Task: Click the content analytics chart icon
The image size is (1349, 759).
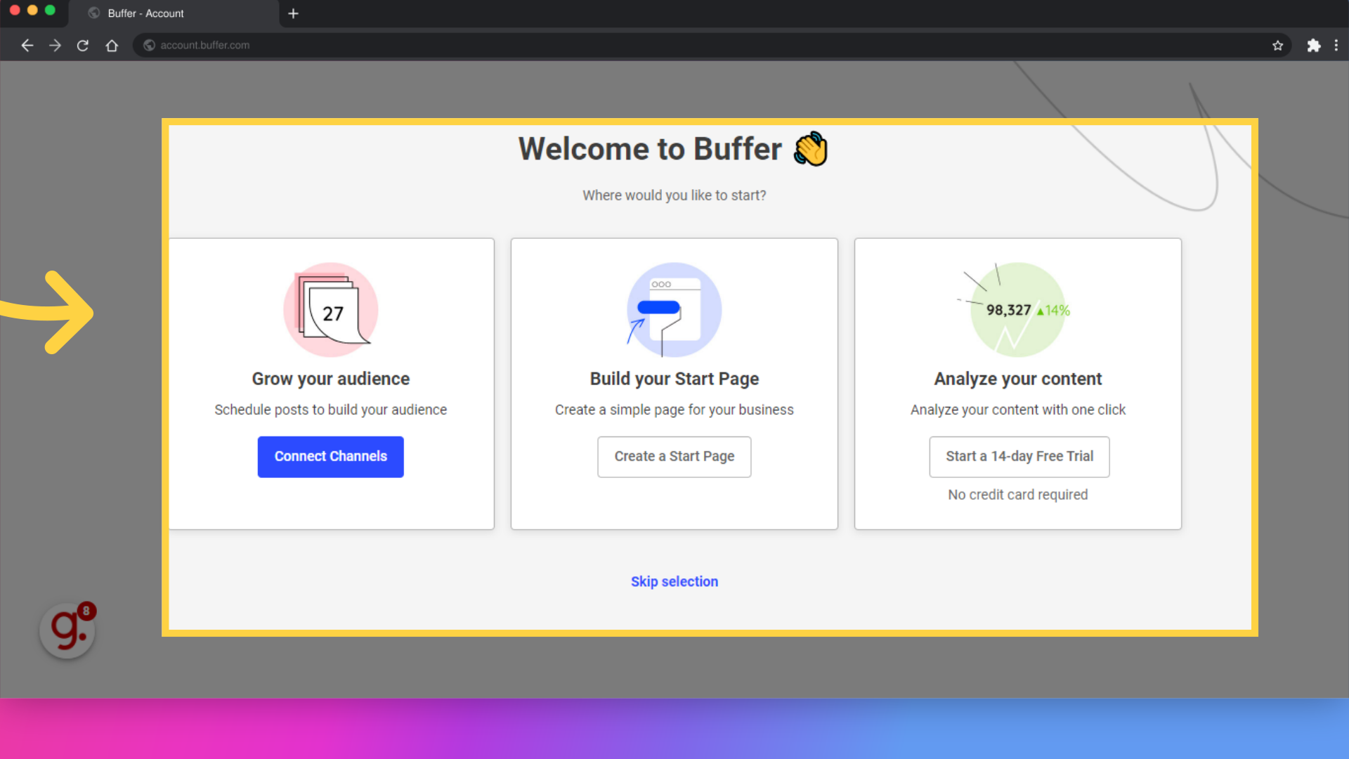Action: (1017, 309)
